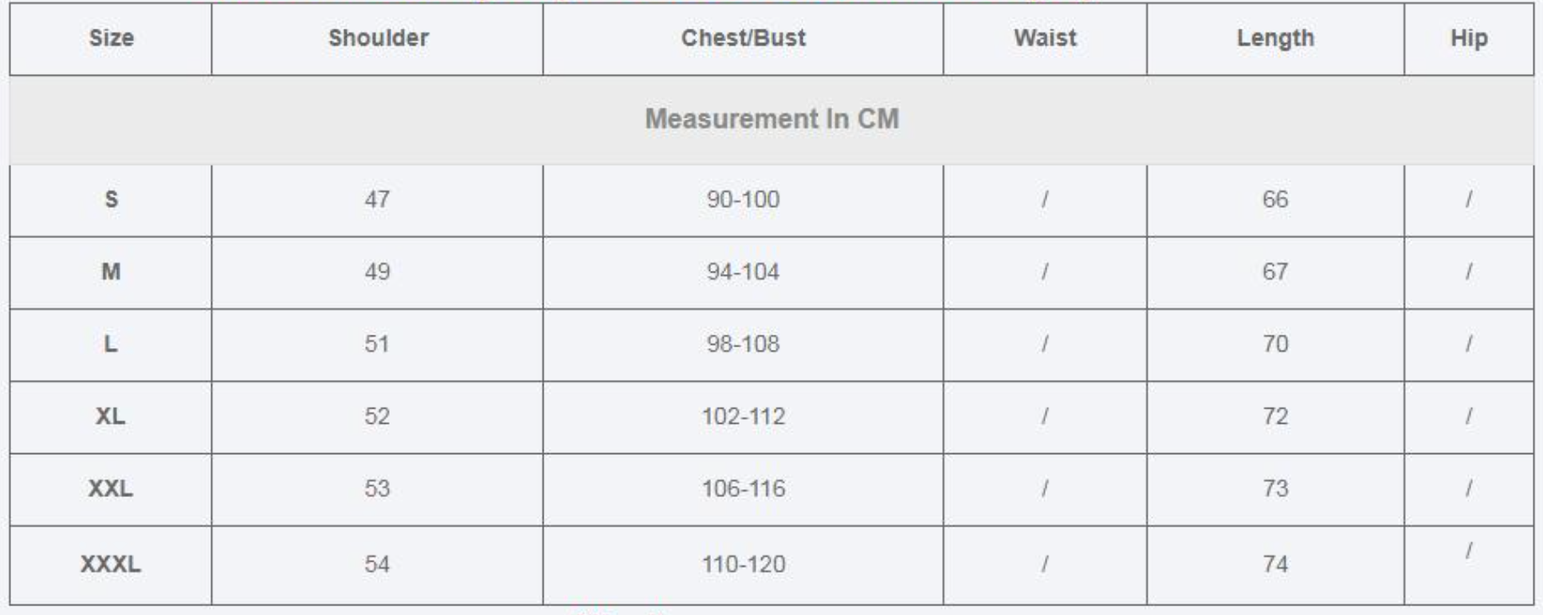Click the XXXL size row label
Screen dimensions: 1543x615
coord(111,564)
